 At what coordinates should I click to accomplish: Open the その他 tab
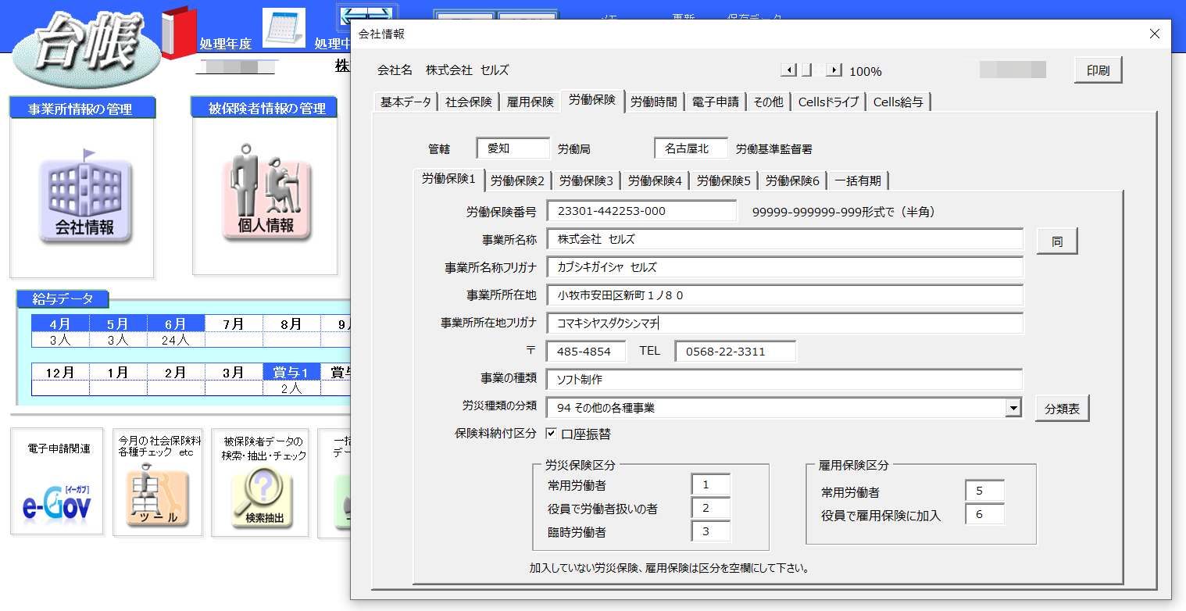click(768, 102)
